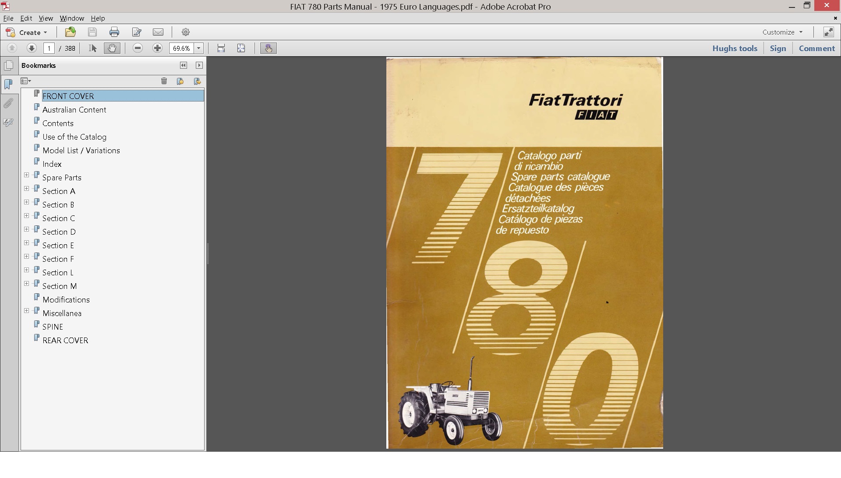
Task: Open the Create dropdown
Action: click(x=26, y=32)
